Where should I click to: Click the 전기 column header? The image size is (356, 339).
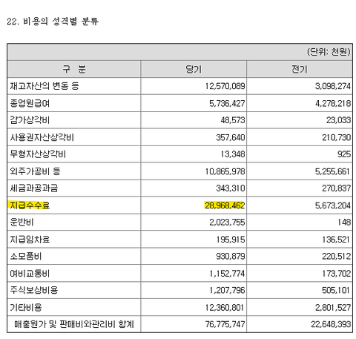300,69
